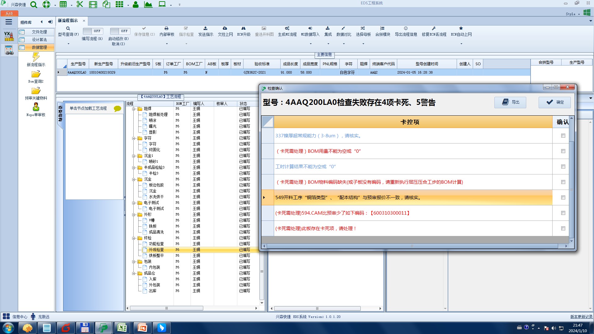Collapse the 电子测试 tree folder
Image resolution: width=594 pixels, height=334 pixels.
coord(134,203)
